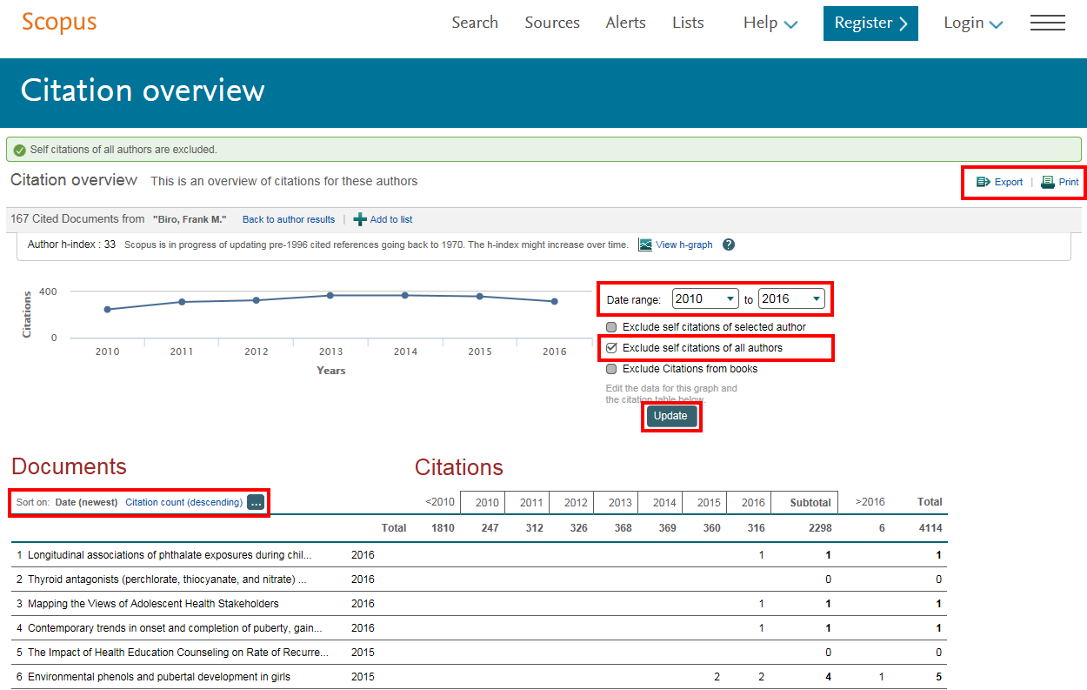Open the date range end year dropdown
This screenshot has height=690, width=1087.
[x=791, y=298]
